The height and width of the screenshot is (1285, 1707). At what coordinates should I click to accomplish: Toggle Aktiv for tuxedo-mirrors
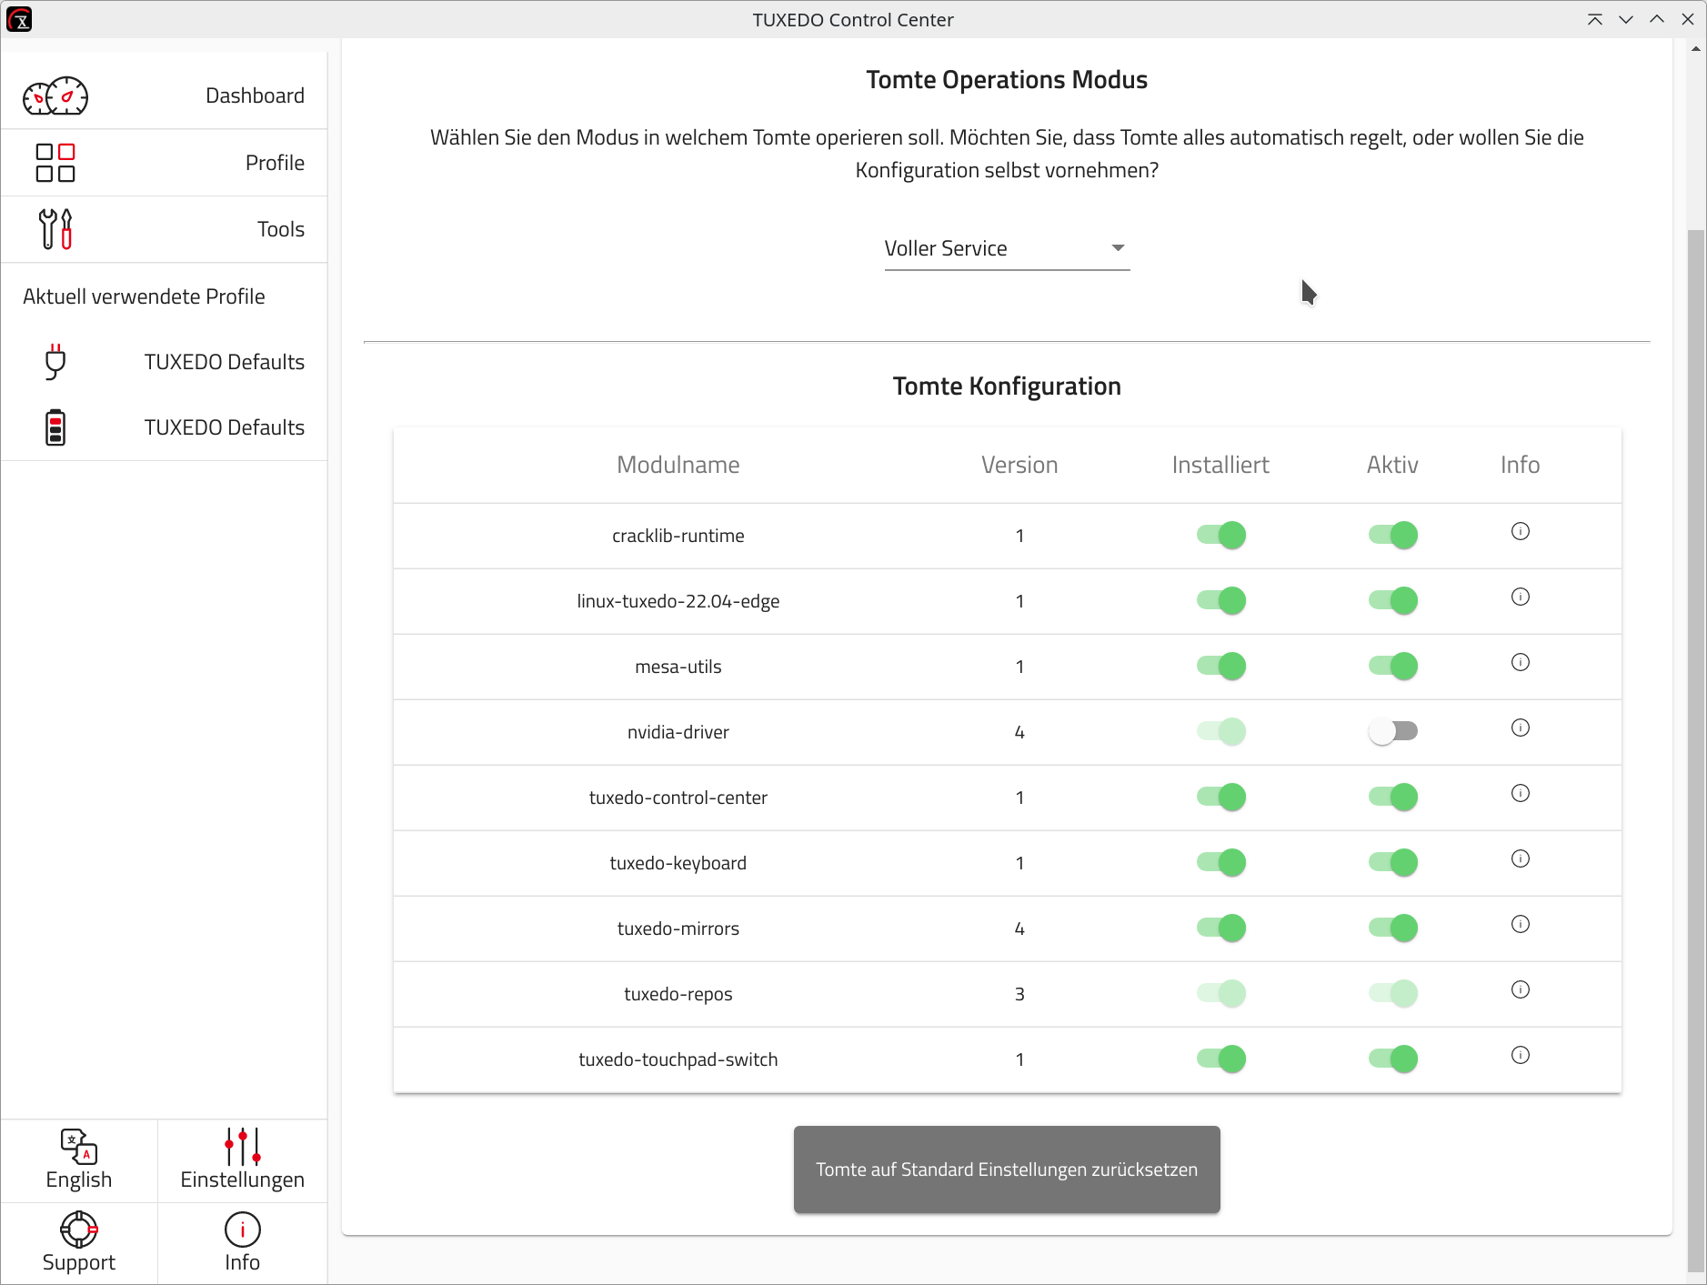pyautogui.click(x=1392, y=928)
